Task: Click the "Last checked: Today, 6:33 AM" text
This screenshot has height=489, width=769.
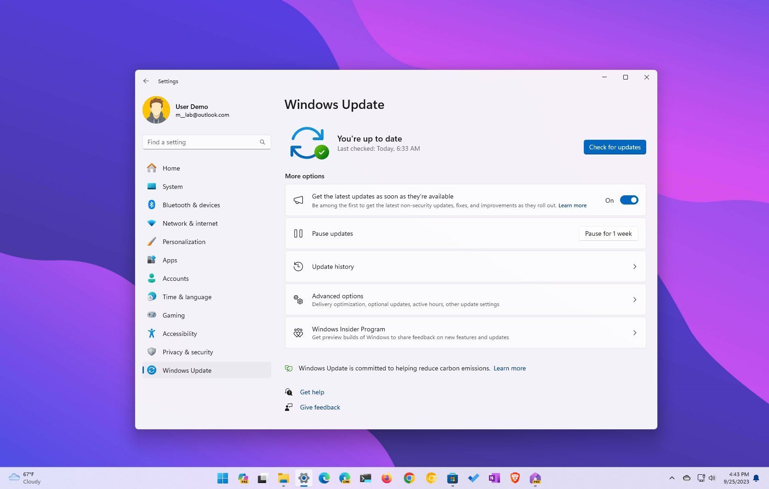Action: coord(379,148)
